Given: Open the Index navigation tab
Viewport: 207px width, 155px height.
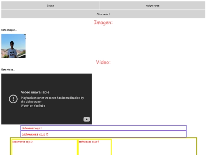Looking at the screenshot, I should pyautogui.click(x=51, y=5).
